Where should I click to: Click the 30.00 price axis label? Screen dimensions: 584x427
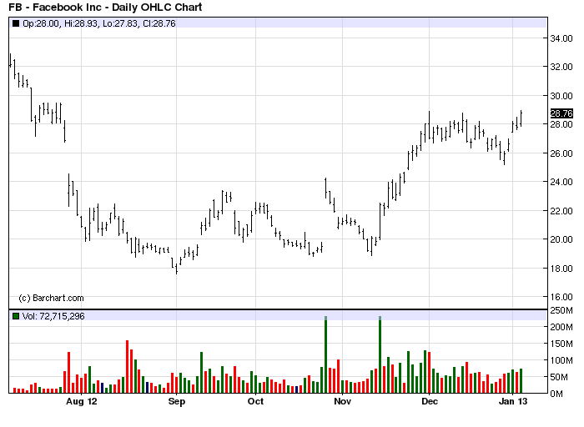(561, 96)
